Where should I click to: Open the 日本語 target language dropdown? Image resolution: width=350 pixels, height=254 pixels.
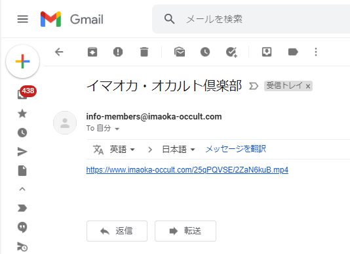point(178,150)
